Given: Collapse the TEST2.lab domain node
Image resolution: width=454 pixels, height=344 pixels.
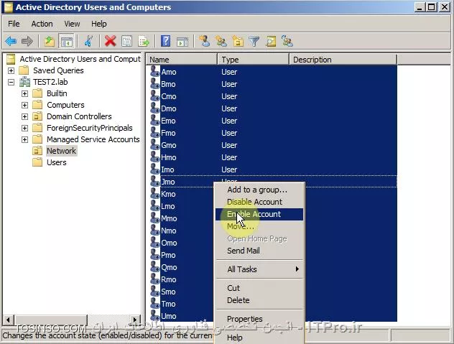Looking at the screenshot, I should click(x=11, y=83).
